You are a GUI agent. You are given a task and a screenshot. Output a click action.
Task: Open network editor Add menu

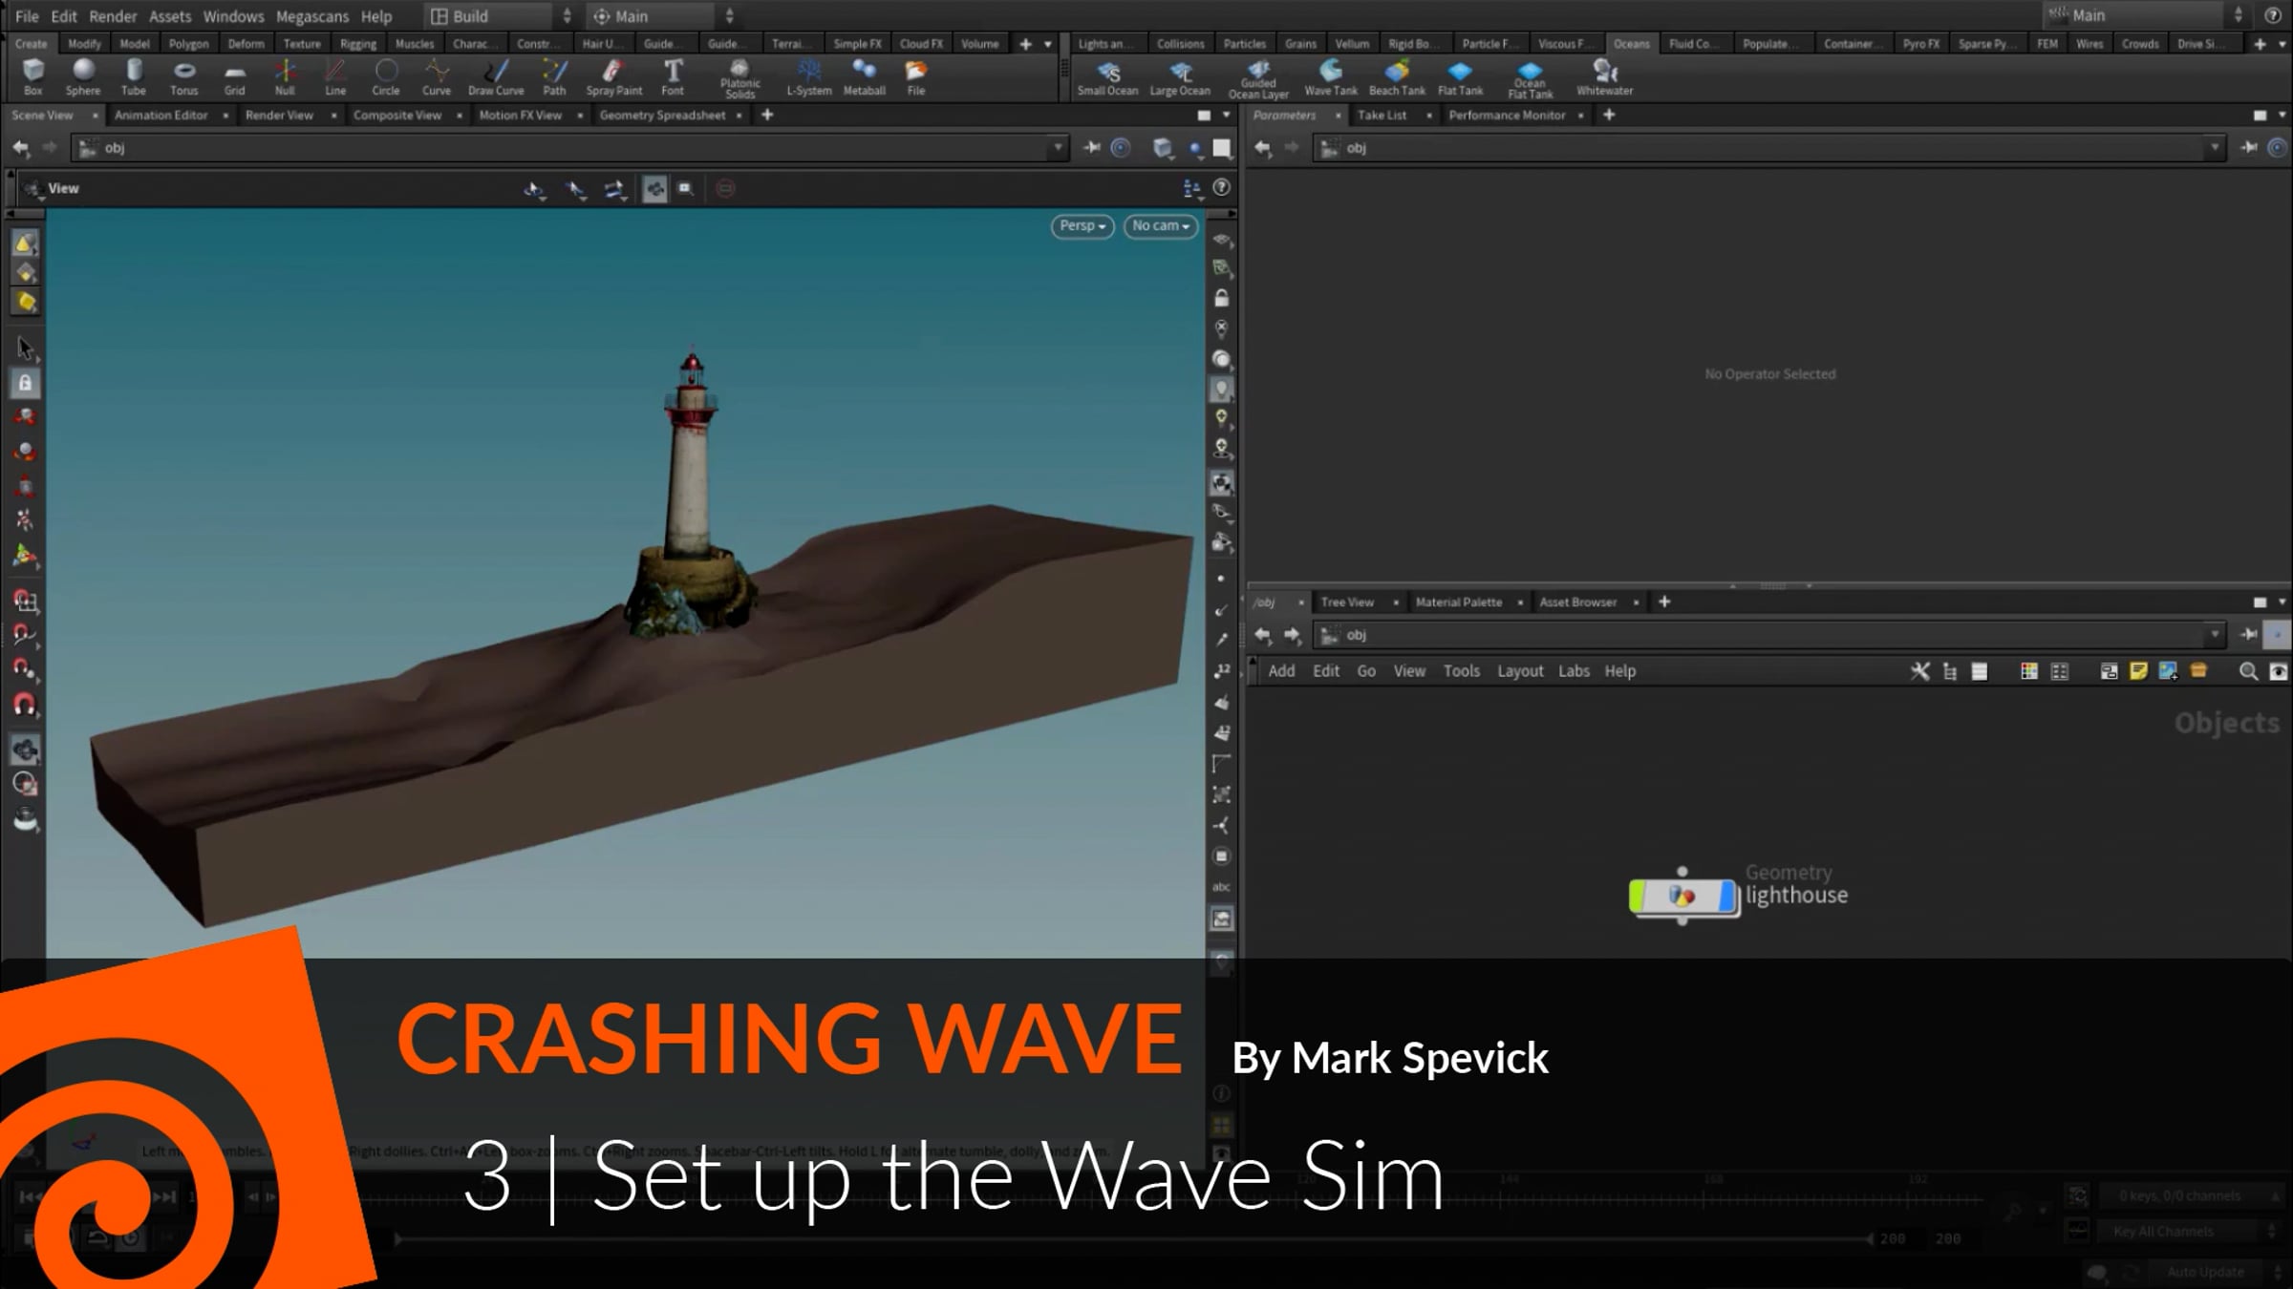1281,671
